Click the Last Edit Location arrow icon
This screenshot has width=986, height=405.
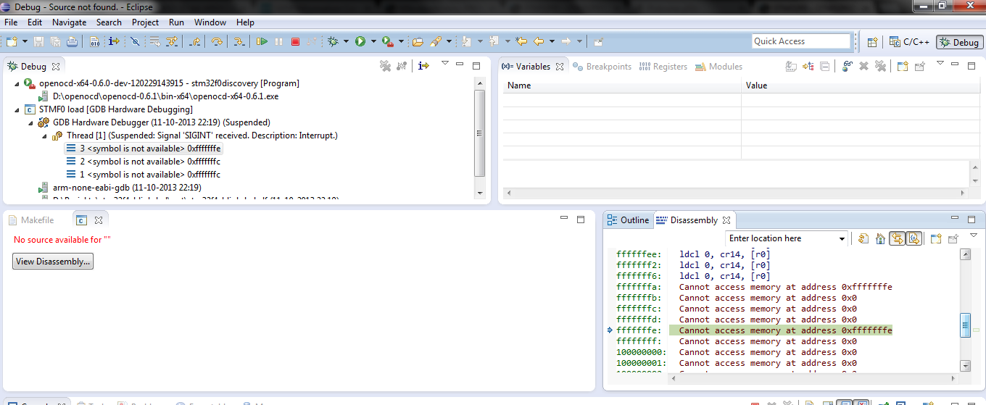point(521,41)
